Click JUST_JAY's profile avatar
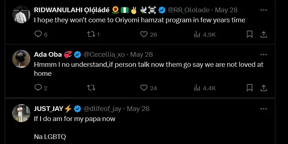The width and height of the screenshot is (288, 144). [x=21, y=113]
